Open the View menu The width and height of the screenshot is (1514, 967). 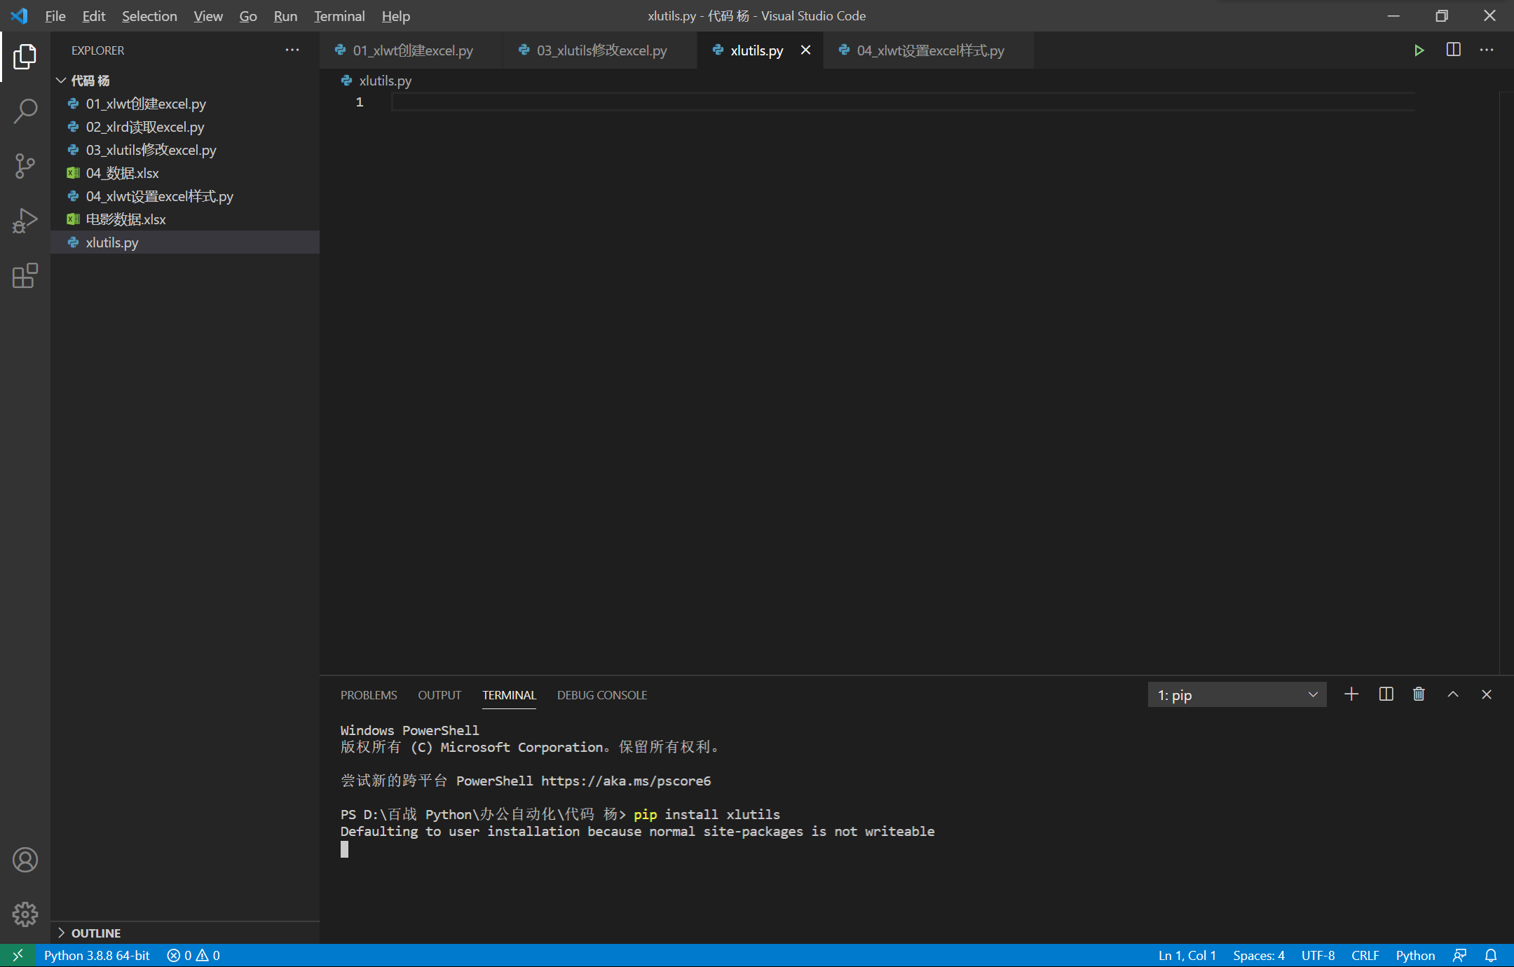coord(208,15)
